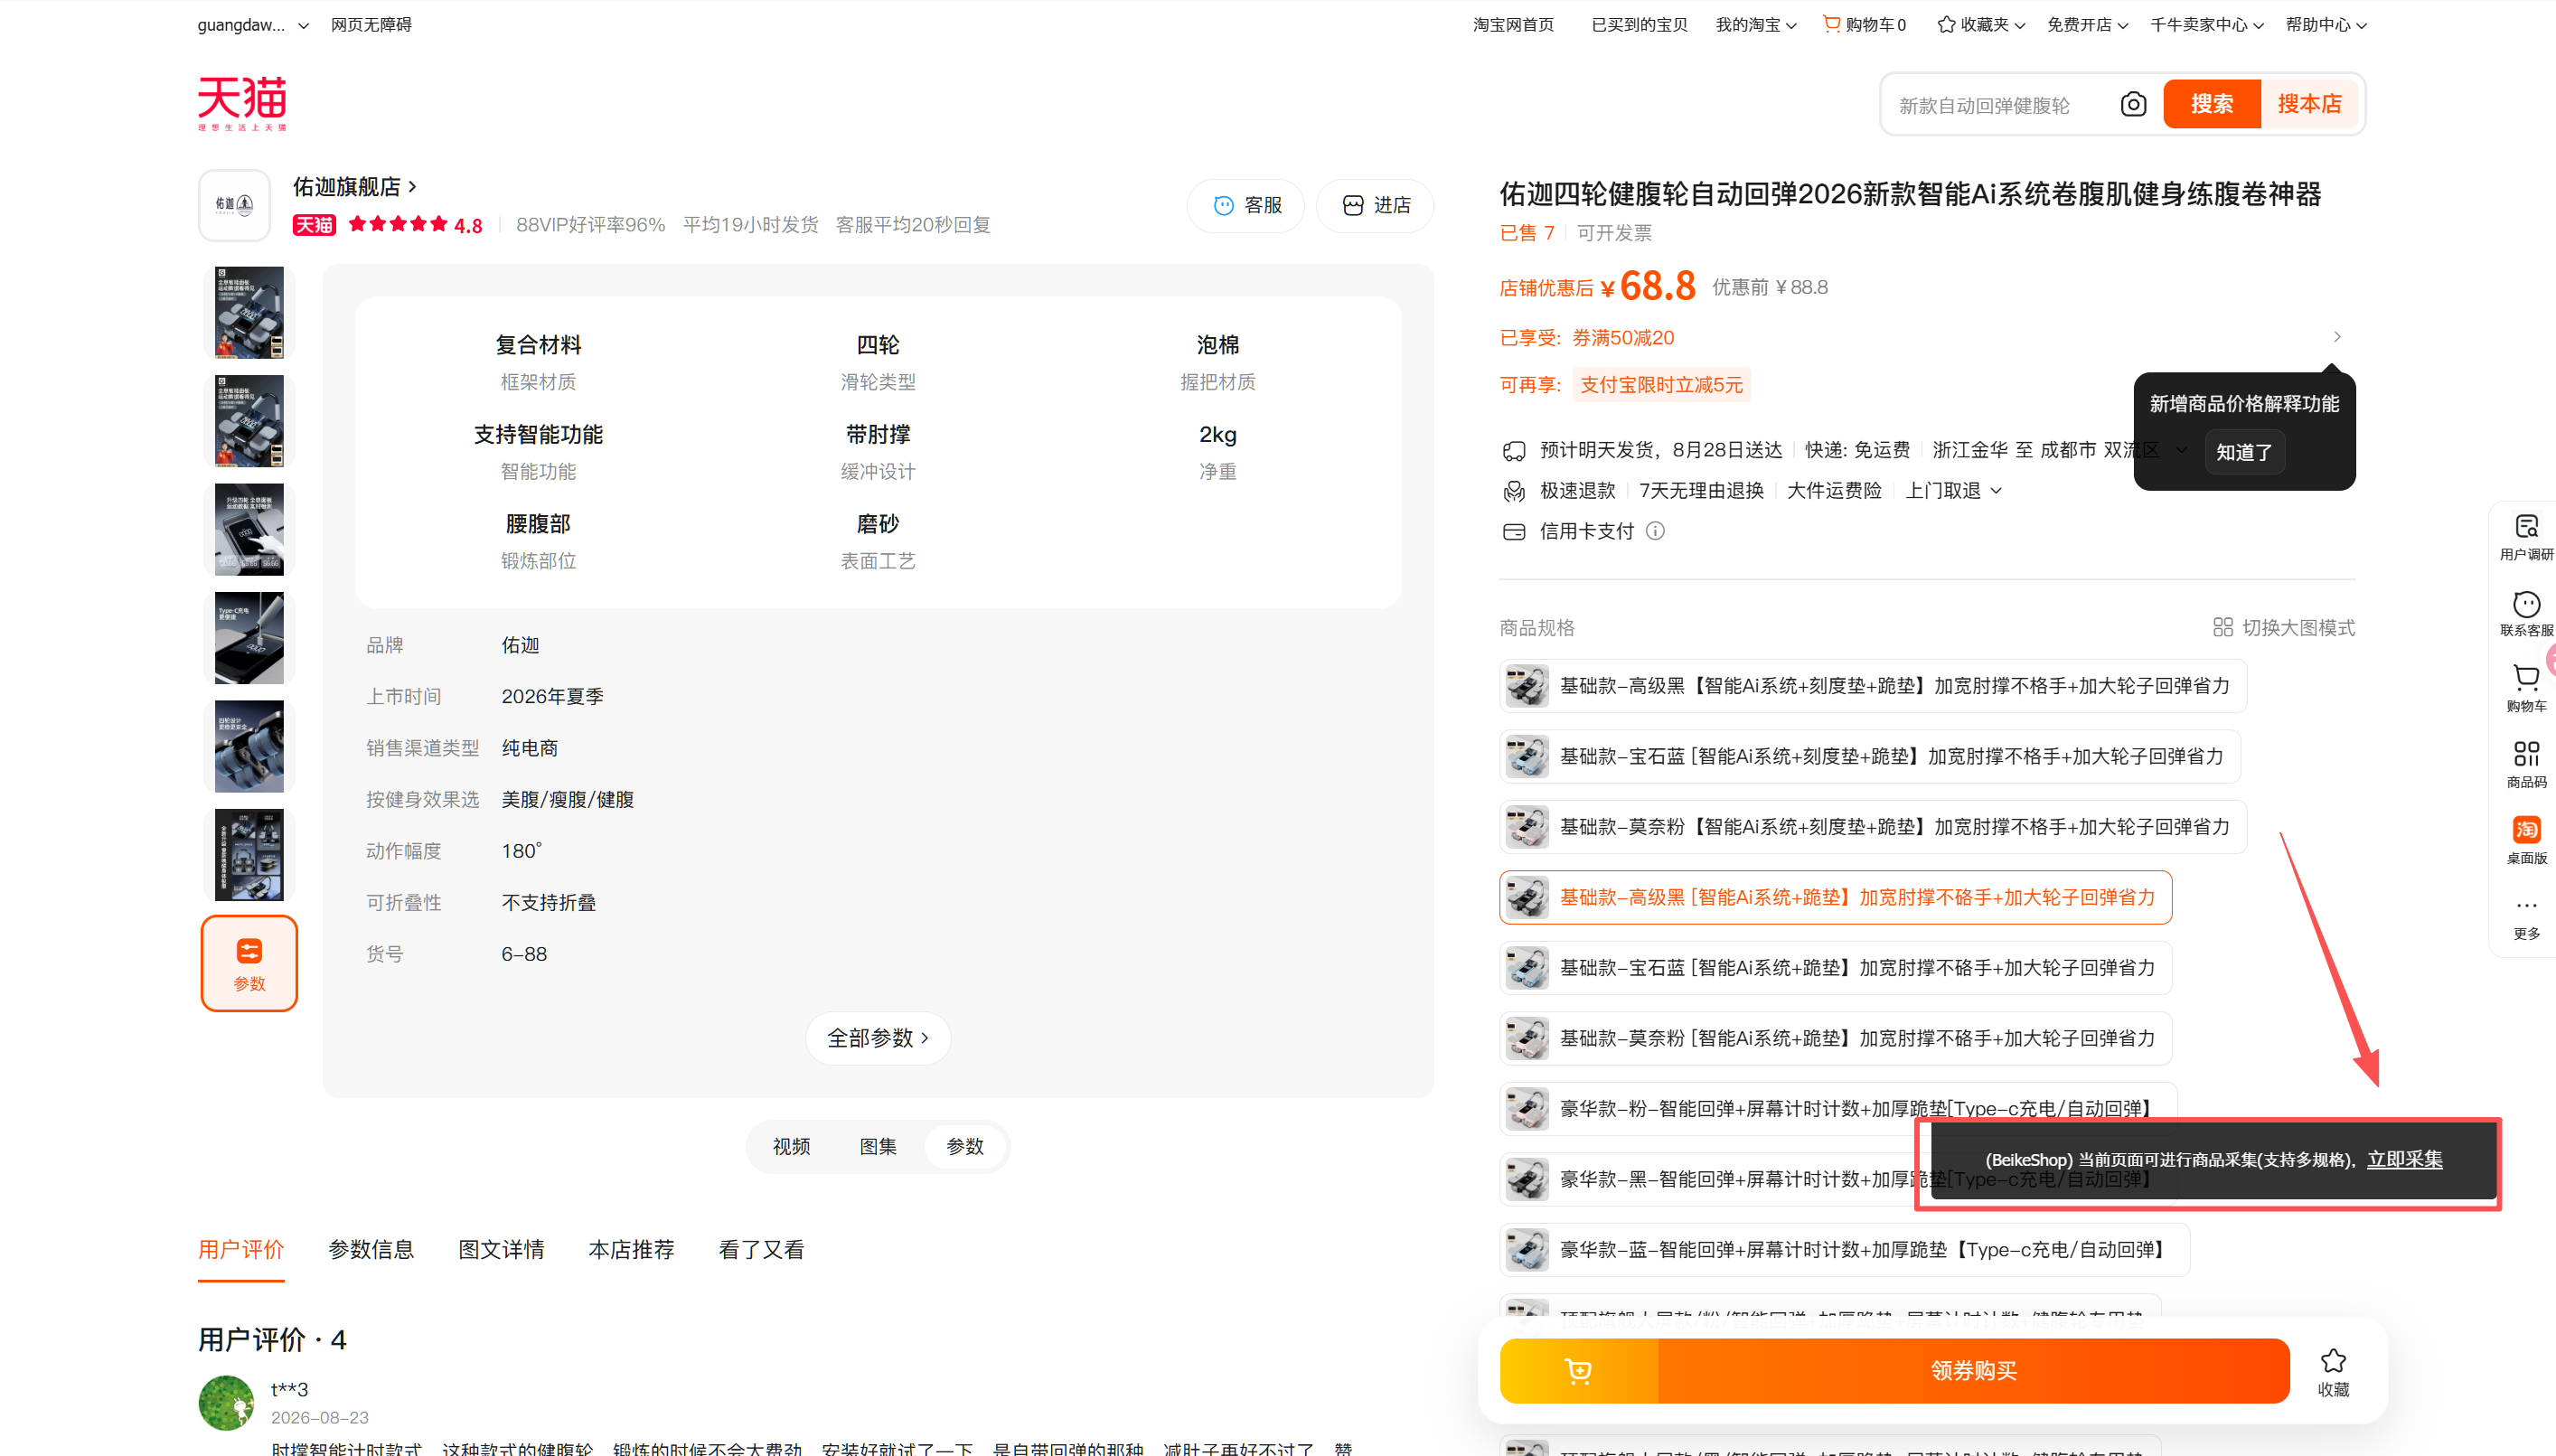Click the orange 搜索 button
Viewport: 2556px width, 1456px height.
click(2211, 104)
